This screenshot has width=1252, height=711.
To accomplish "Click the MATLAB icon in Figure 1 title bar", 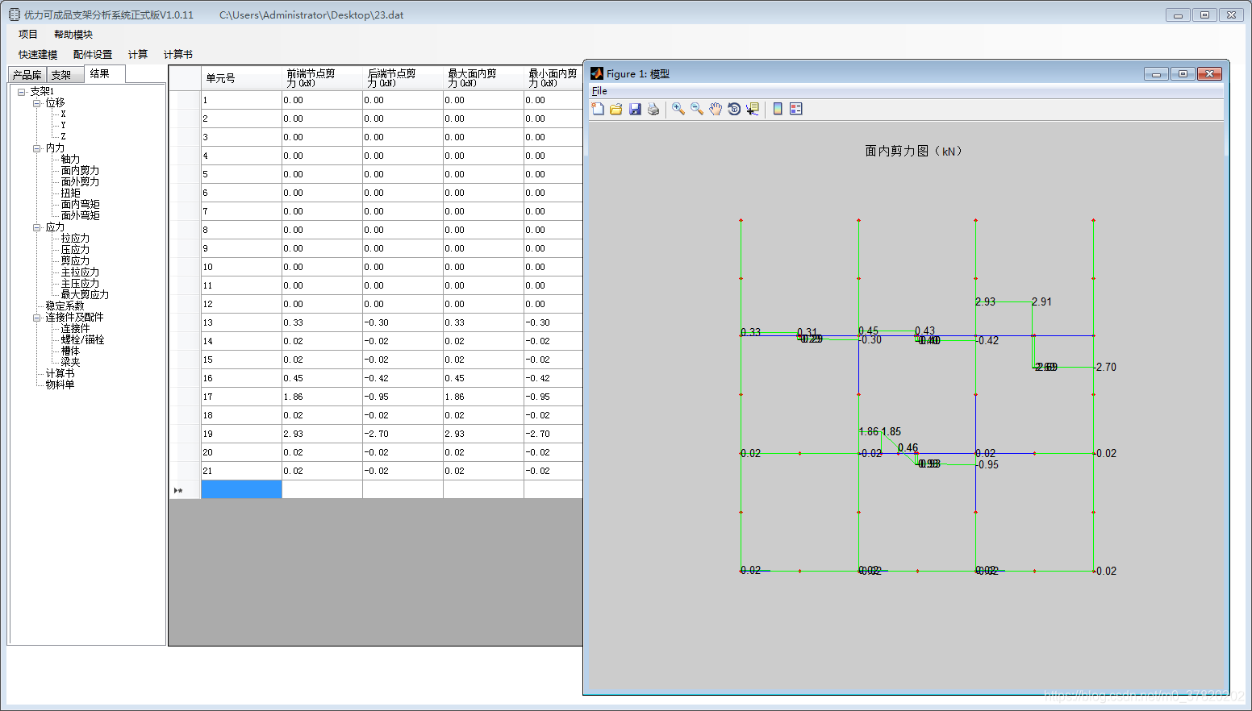I will point(597,73).
